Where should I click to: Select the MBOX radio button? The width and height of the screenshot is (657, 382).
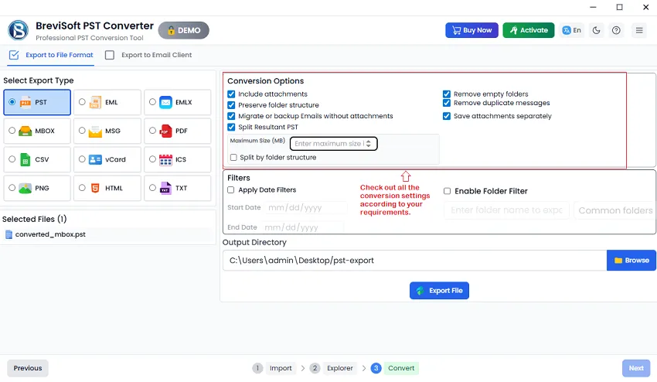point(12,131)
